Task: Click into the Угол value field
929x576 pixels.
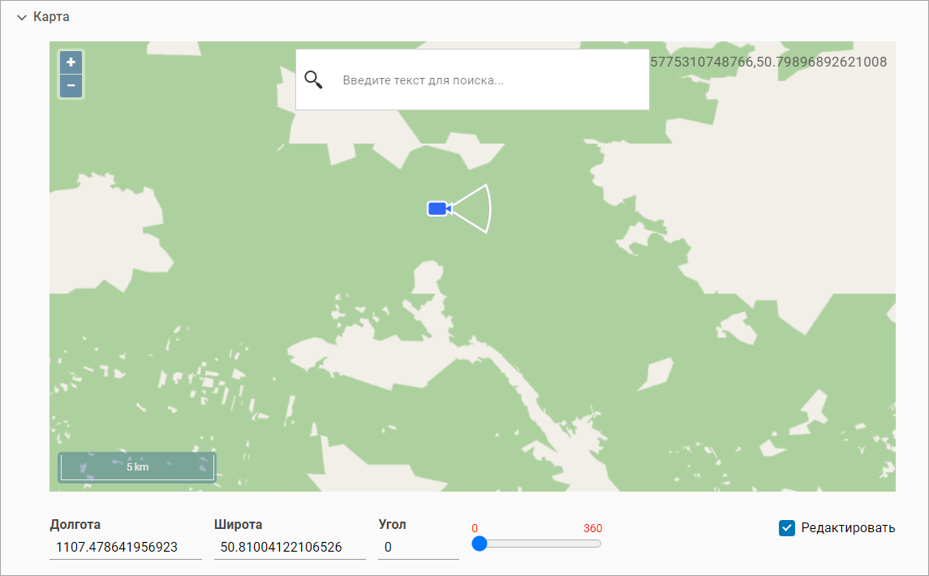Action: (418, 548)
